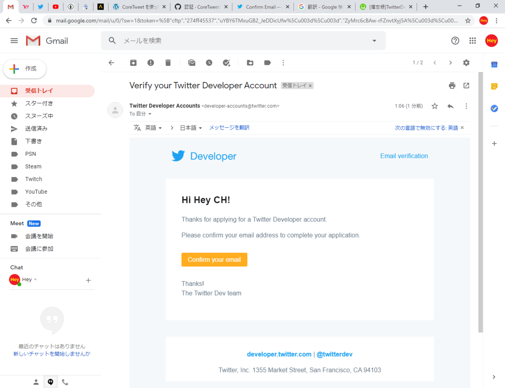
Task: Go back to inbox with back arrow
Action: coord(111,63)
